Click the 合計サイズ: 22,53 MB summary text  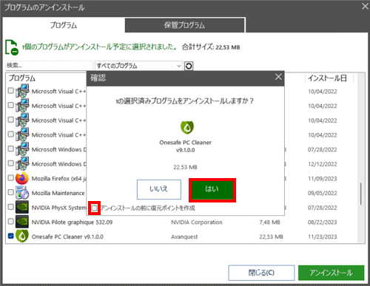point(211,47)
